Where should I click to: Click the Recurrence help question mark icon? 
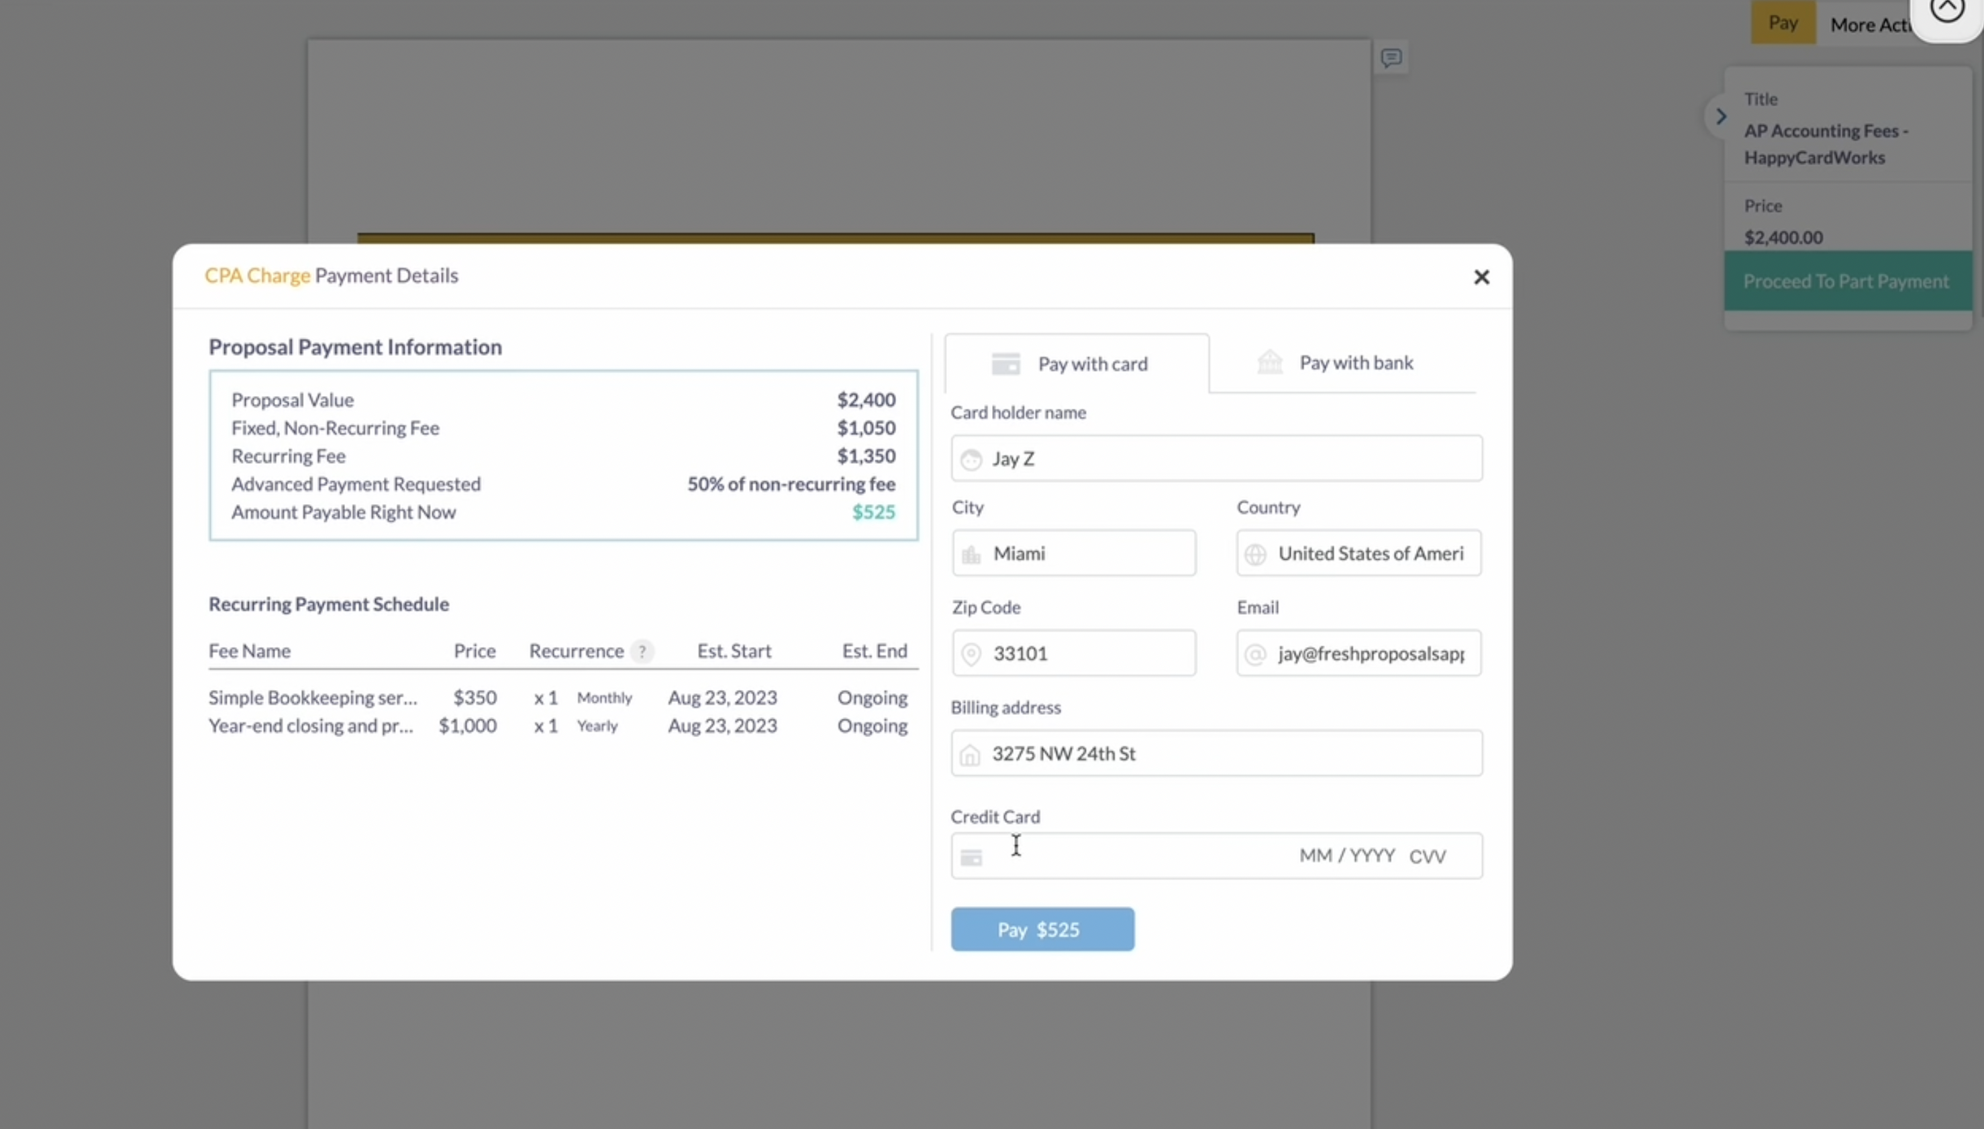point(642,651)
